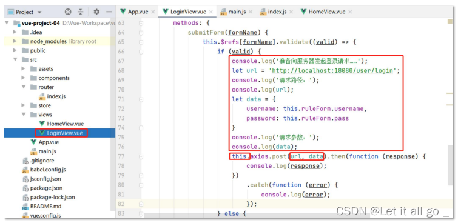Click the json icon of package.json
This screenshot has width=458, height=223.
point(25,188)
